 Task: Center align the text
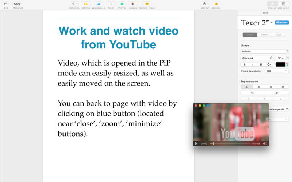pyautogui.click(x=259, y=87)
